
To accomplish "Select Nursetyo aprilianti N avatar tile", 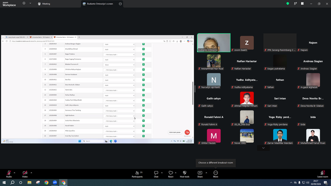I will click(x=214, y=80).
